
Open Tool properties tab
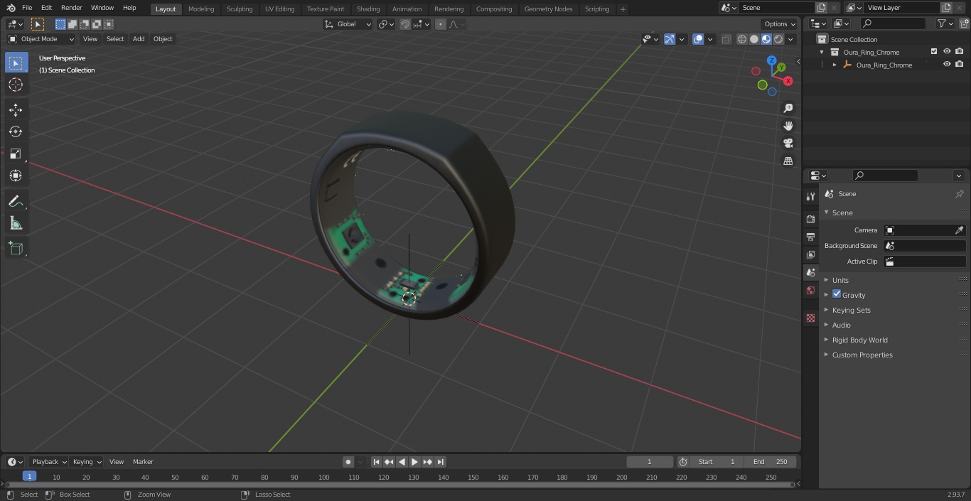[x=810, y=196]
